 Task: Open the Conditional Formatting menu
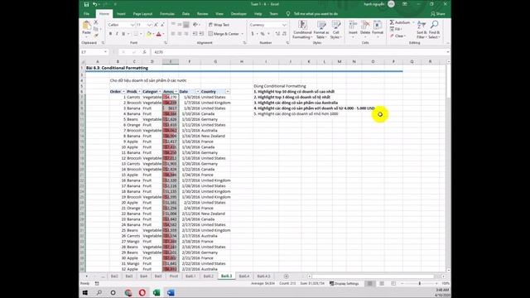point(302,30)
